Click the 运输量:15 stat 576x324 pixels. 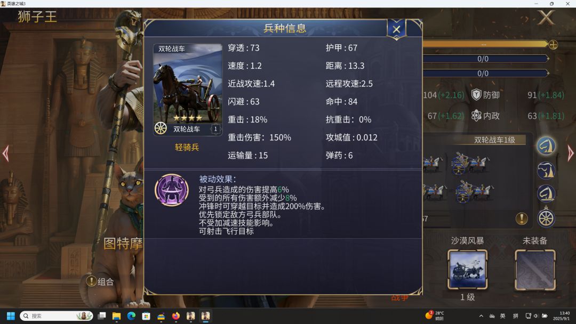247,156
